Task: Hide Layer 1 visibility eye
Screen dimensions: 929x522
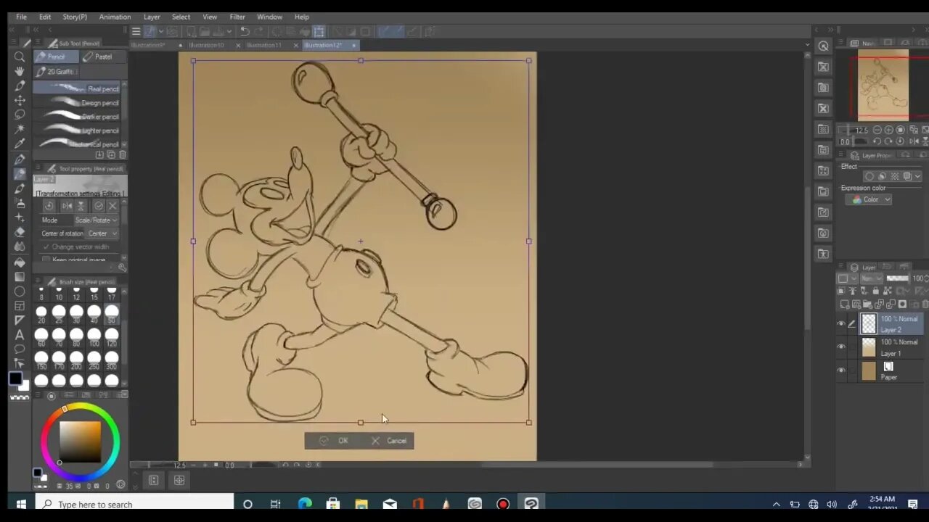Action: point(841,347)
